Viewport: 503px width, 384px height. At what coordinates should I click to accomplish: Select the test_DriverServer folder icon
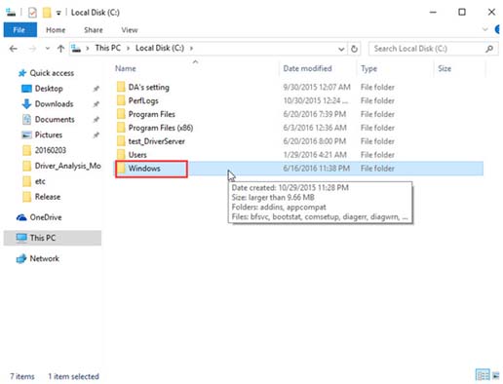(121, 141)
